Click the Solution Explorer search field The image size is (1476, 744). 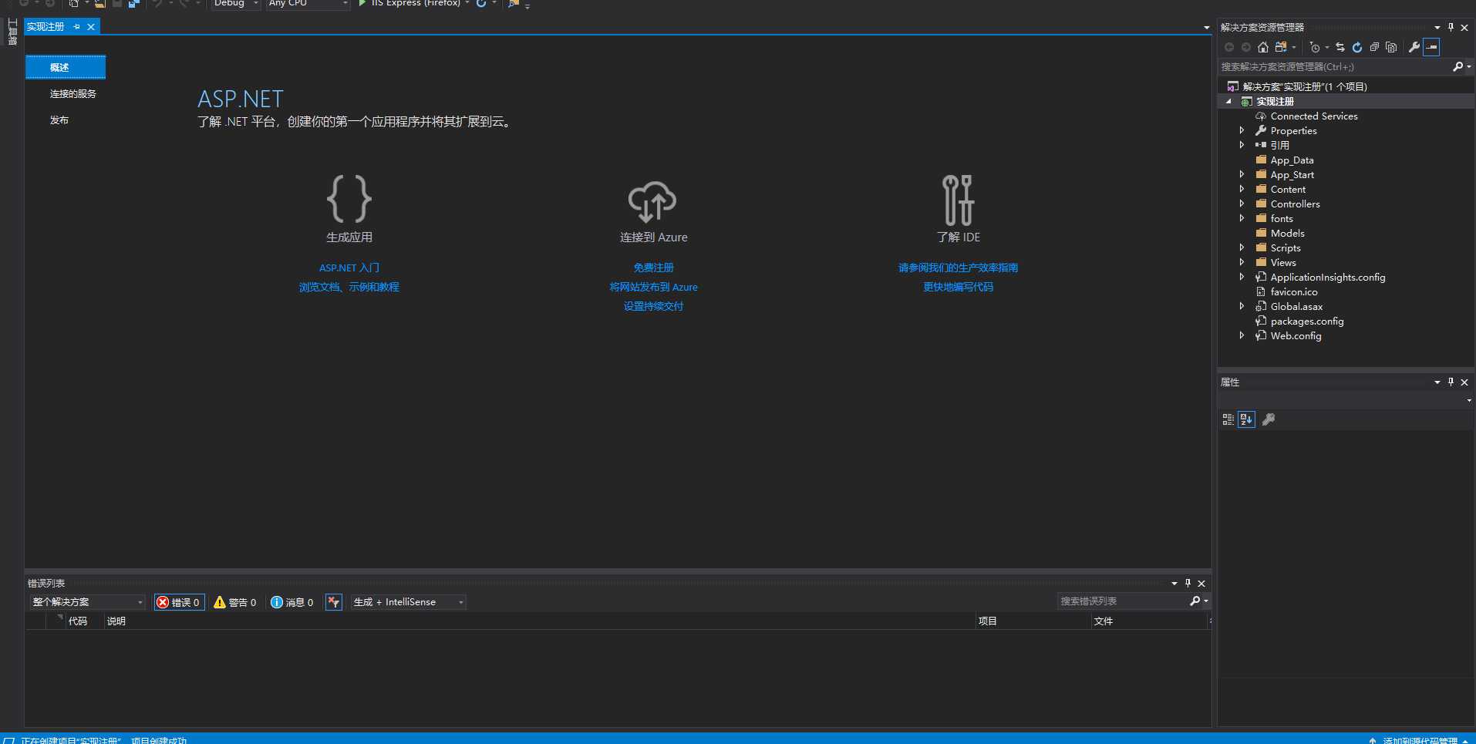tap(1334, 67)
